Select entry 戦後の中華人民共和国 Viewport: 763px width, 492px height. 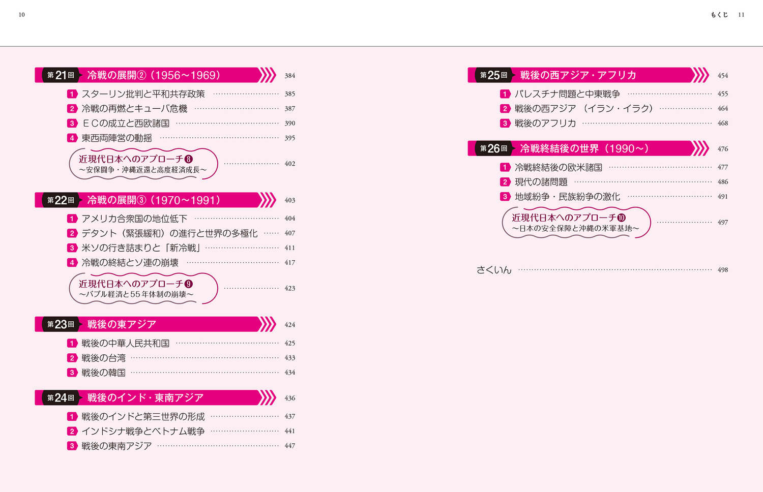coord(126,344)
